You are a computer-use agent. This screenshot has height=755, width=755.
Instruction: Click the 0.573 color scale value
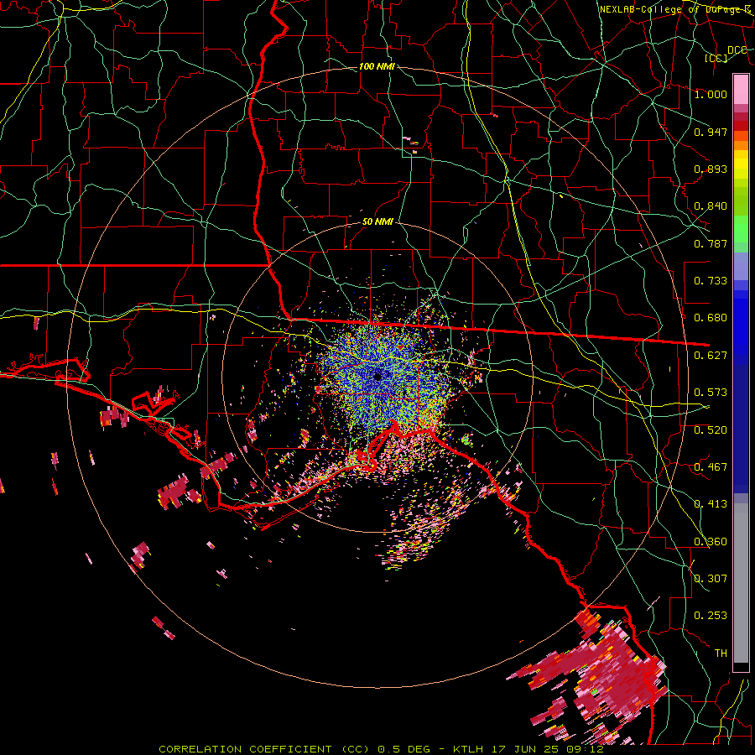pos(711,393)
